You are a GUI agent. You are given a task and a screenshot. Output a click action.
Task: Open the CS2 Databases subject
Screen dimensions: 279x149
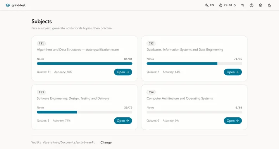point(233,72)
